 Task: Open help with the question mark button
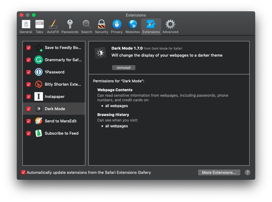pos(247,172)
